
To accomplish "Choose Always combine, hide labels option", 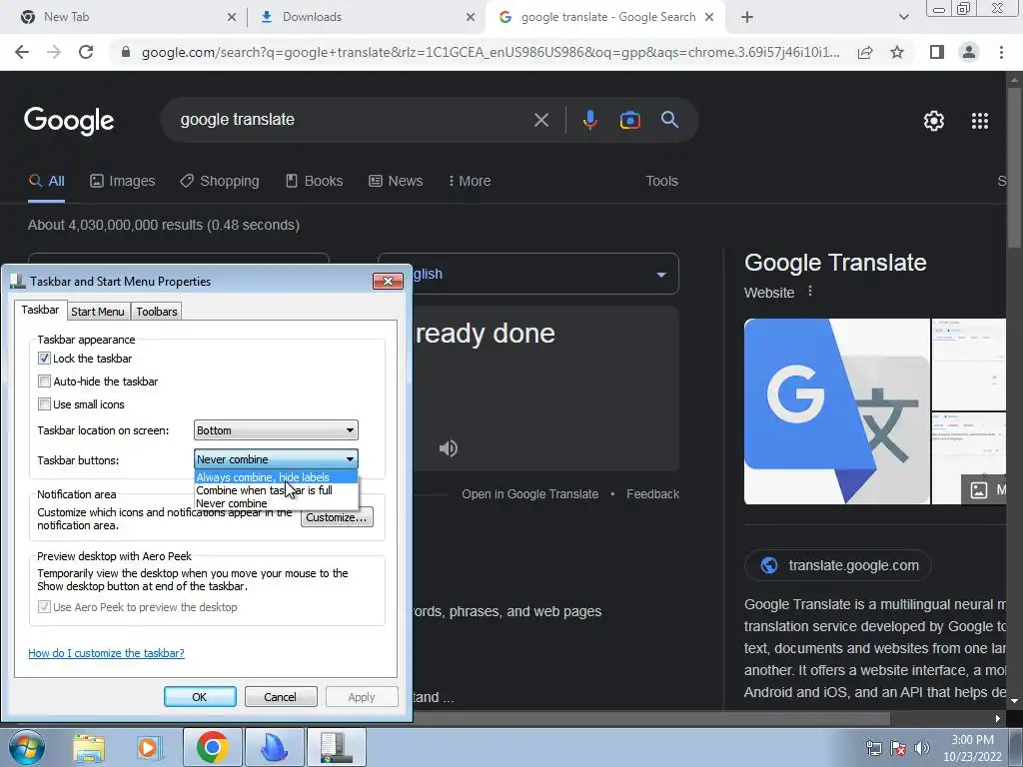I will pos(276,477).
